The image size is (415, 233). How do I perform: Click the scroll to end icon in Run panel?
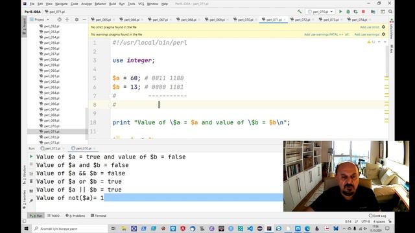point(31,173)
